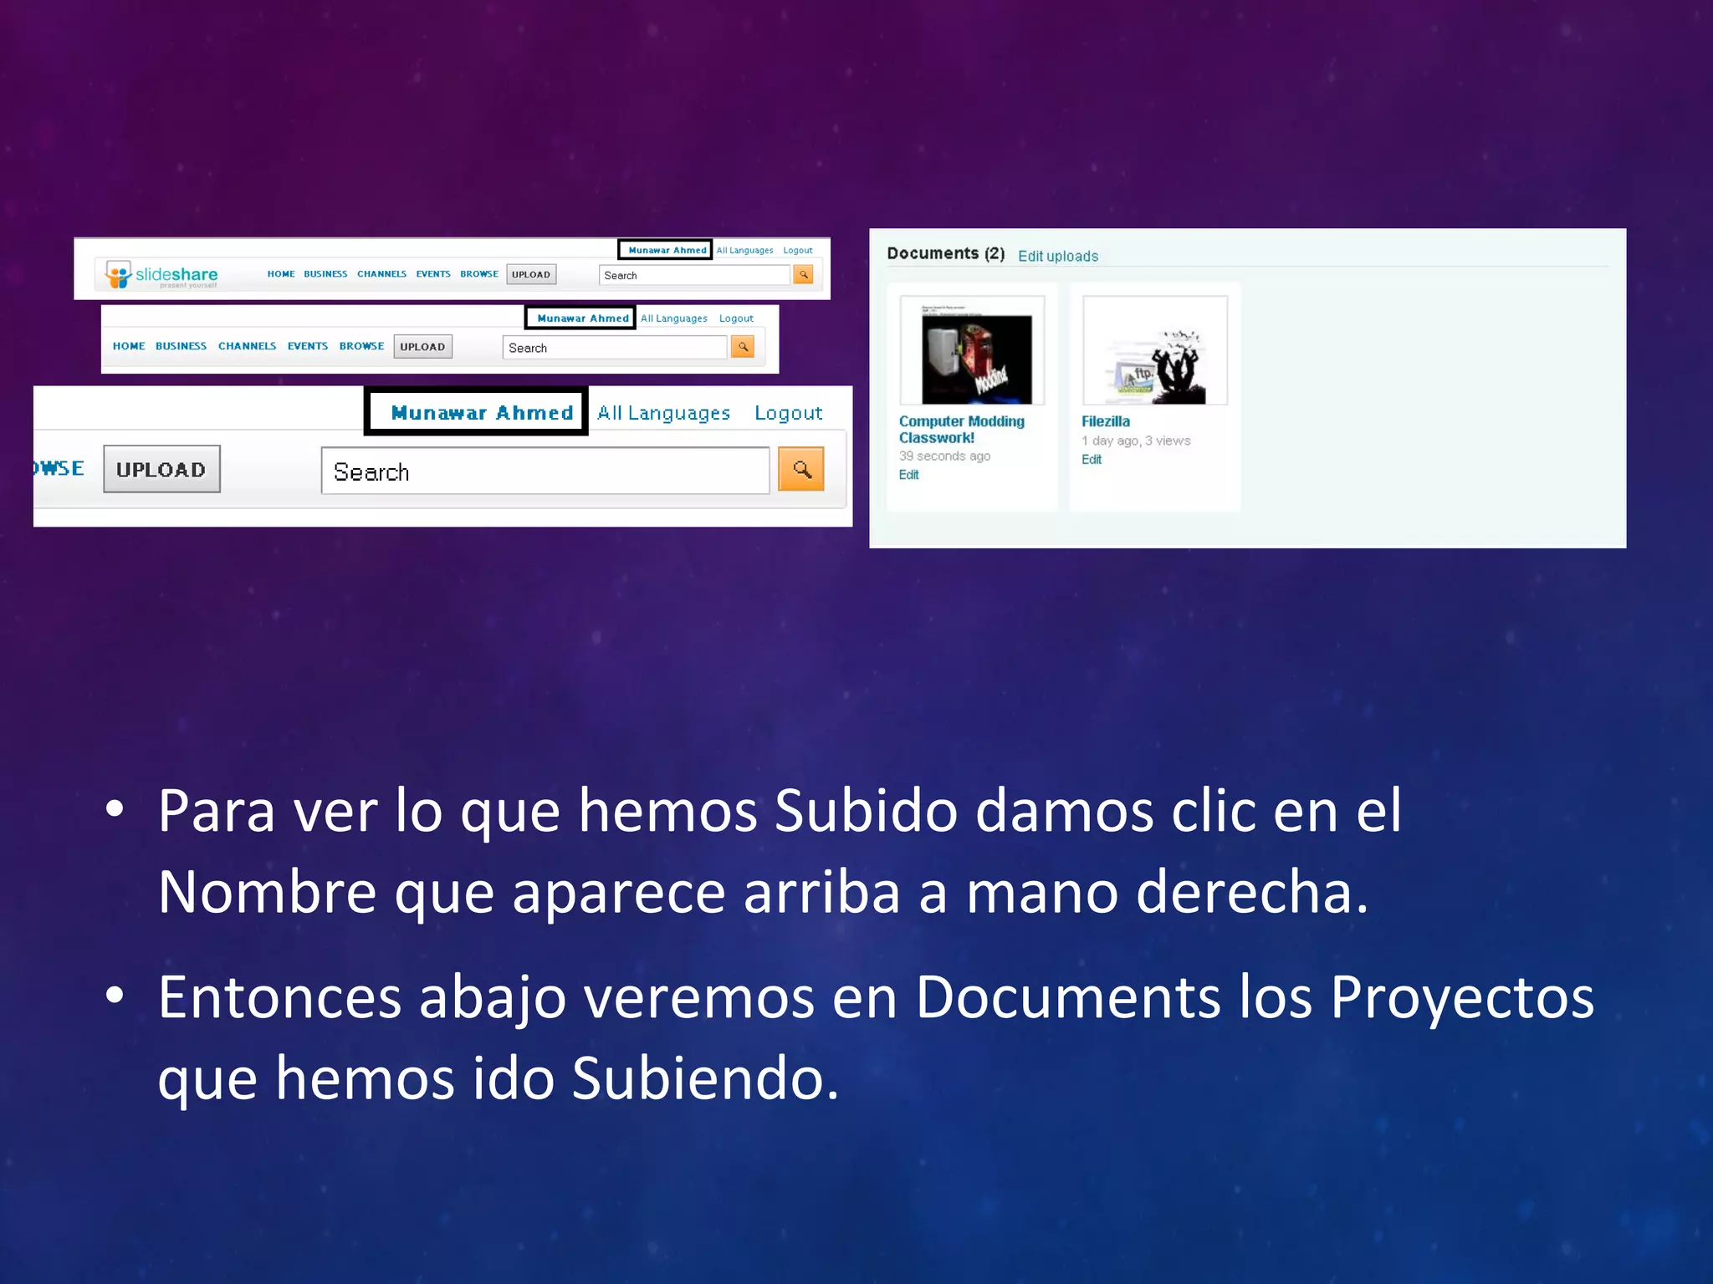Select EVENTS in the middle-sized header
1713x1284 pixels.
tap(308, 346)
